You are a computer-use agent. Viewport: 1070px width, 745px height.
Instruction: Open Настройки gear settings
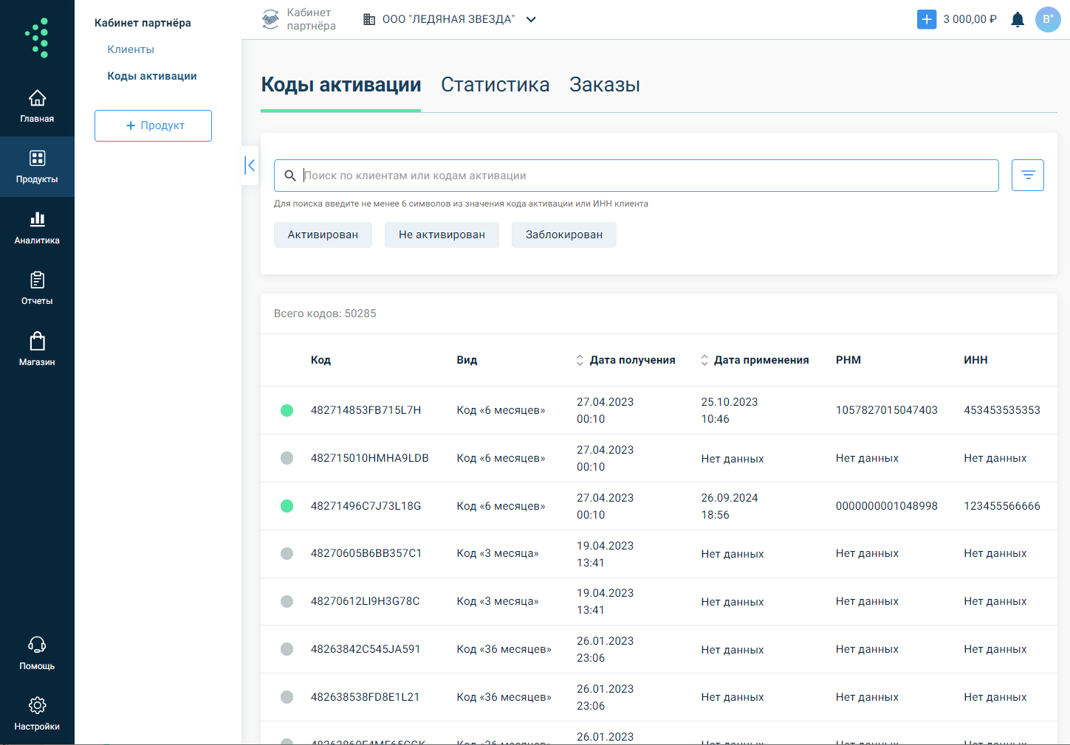[37, 713]
